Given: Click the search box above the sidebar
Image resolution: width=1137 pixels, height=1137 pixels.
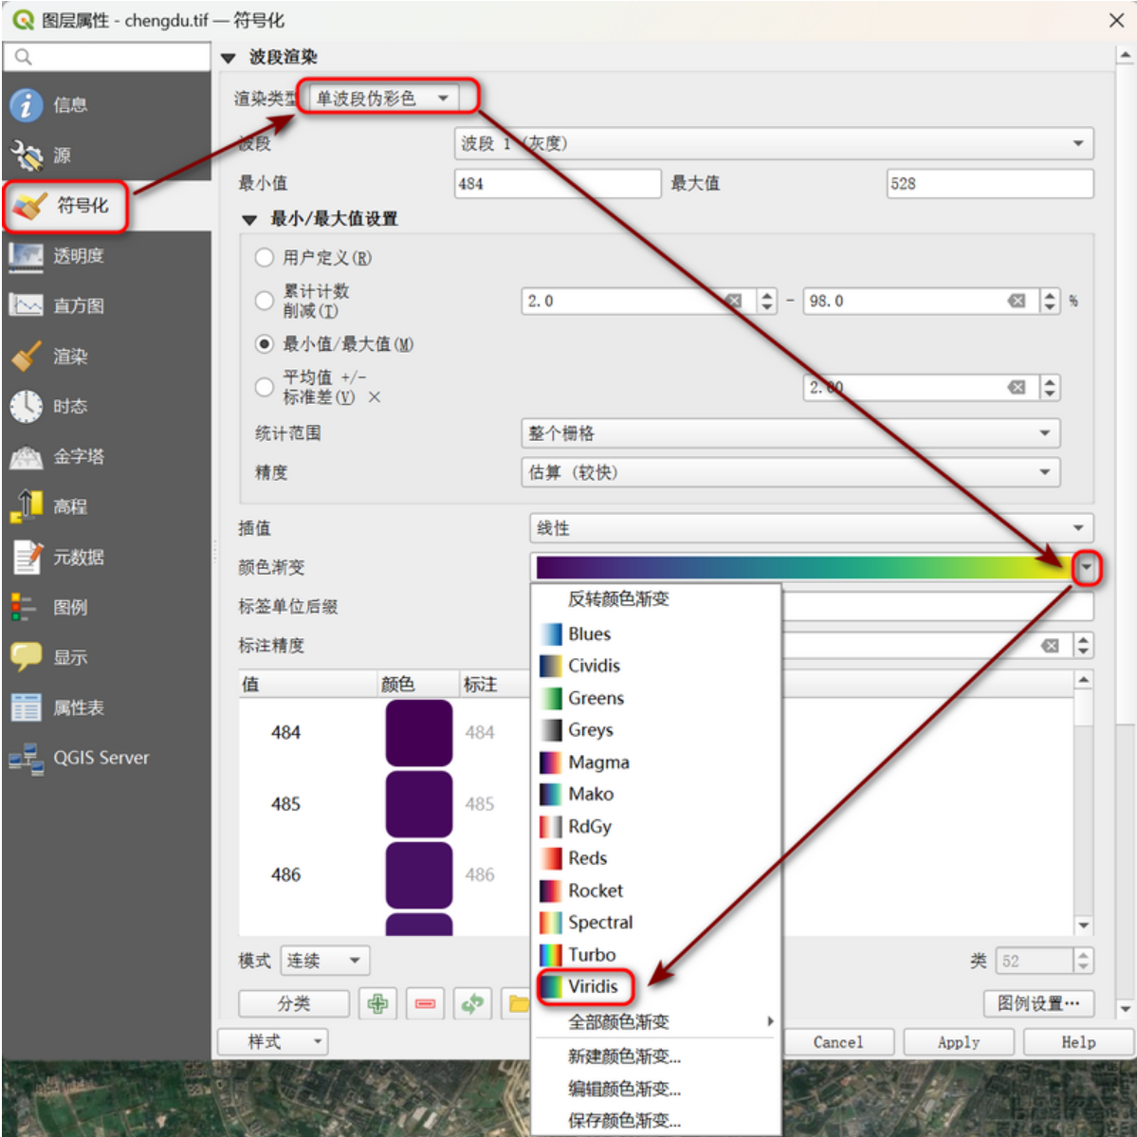Looking at the screenshot, I should (x=106, y=57).
